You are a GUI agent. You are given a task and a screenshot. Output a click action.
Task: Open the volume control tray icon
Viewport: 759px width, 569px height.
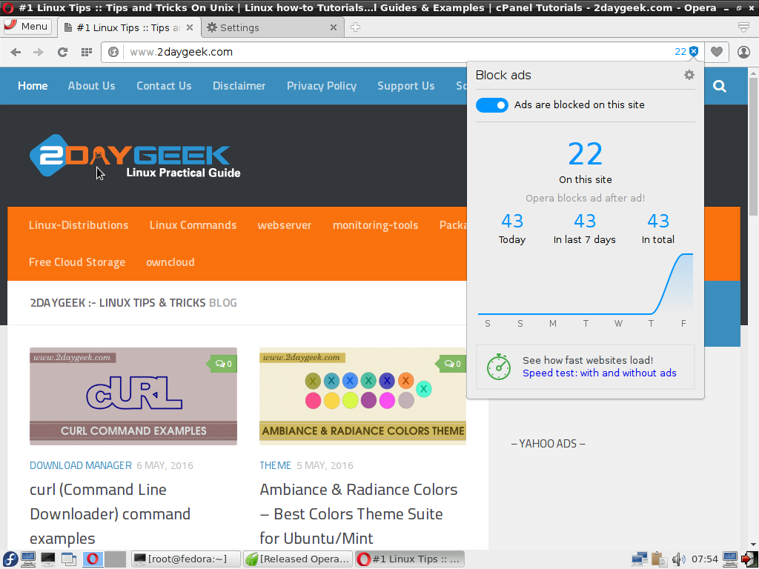tap(679, 559)
